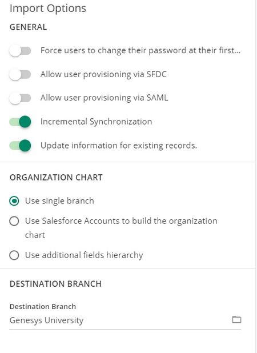Click the Force users password label text

(x=140, y=51)
